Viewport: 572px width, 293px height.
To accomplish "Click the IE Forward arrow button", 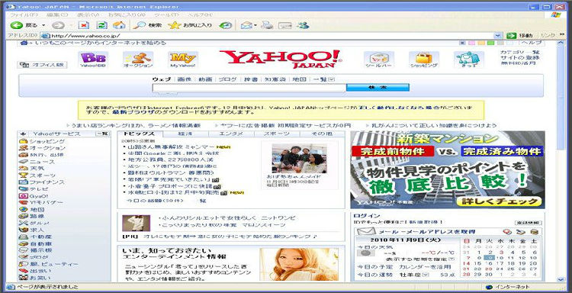I will tap(58, 25).
